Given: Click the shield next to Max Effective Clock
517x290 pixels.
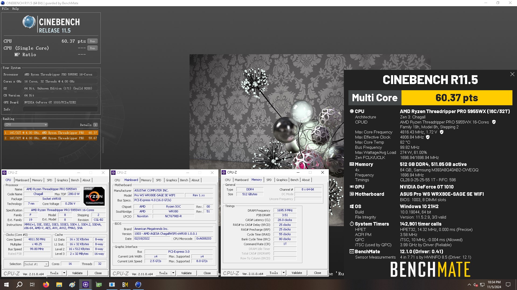Looking at the screenshot, I should (428, 137).
